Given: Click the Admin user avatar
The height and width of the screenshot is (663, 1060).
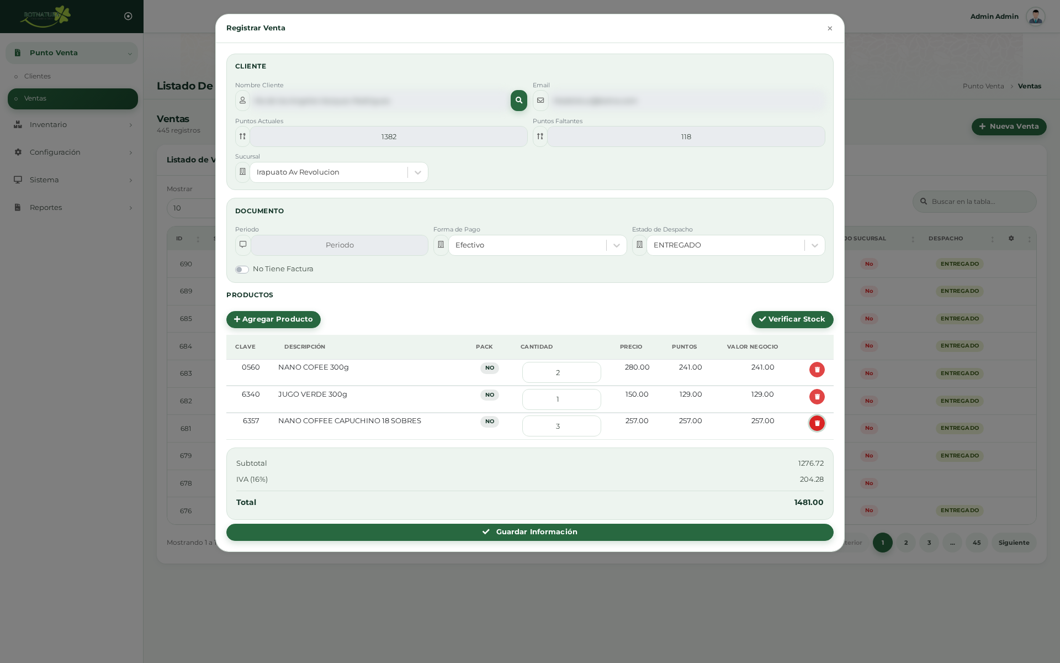Looking at the screenshot, I should [x=1035, y=17].
